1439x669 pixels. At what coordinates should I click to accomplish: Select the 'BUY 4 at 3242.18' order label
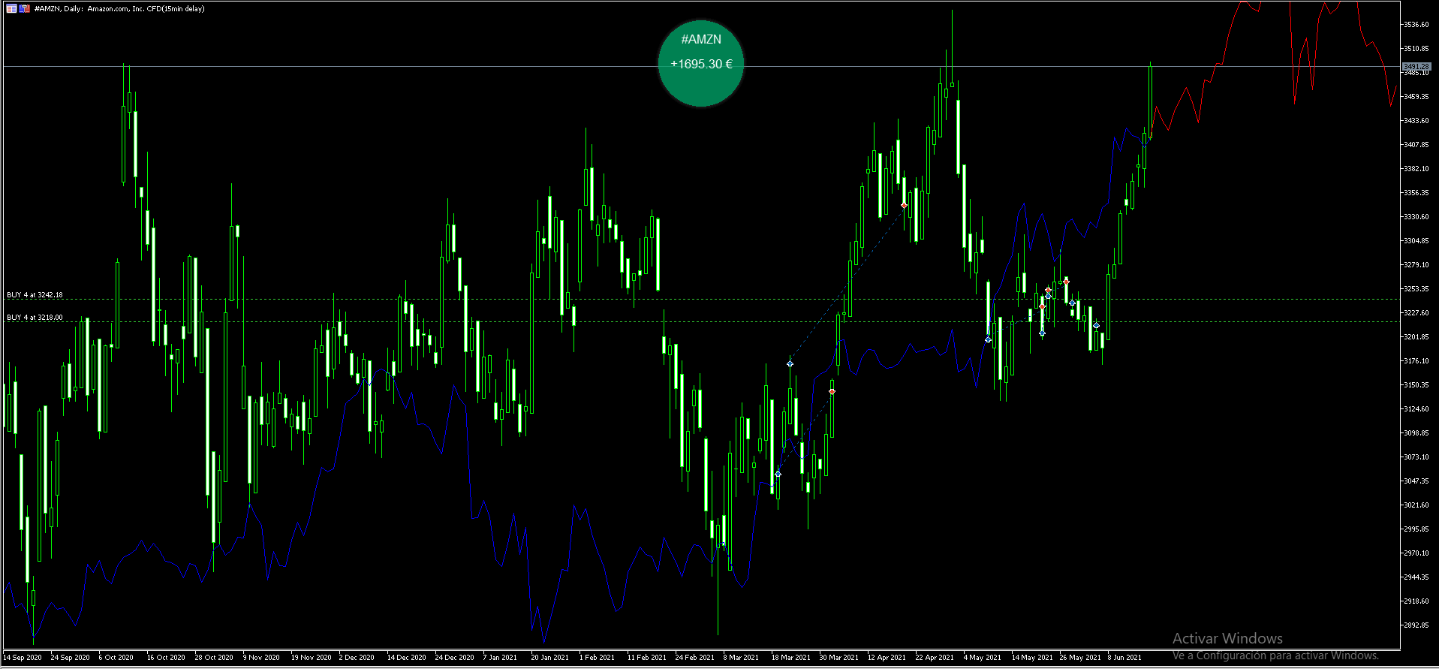pos(35,295)
